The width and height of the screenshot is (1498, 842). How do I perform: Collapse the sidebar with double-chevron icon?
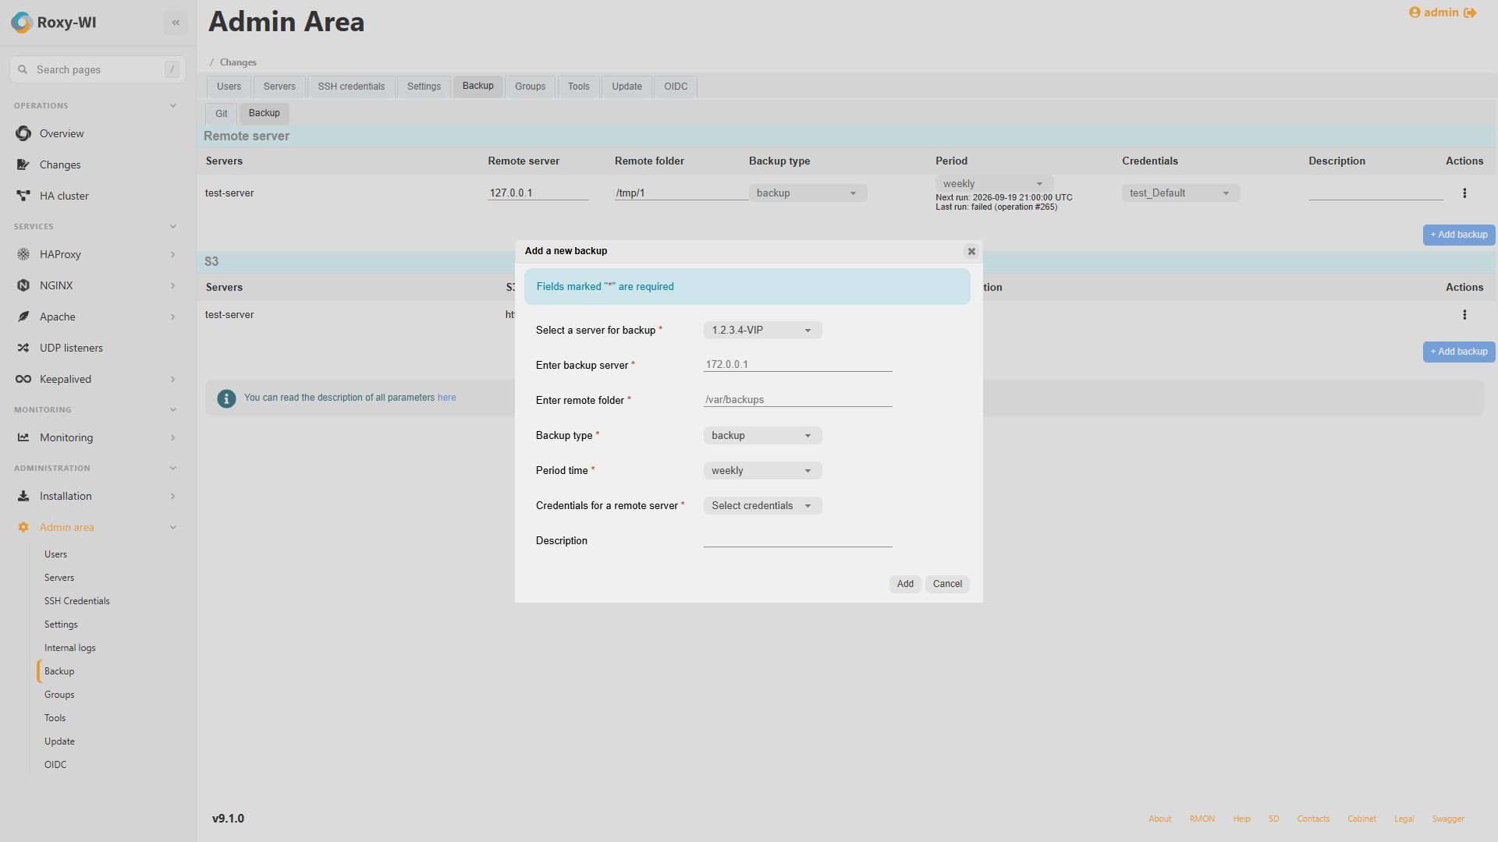click(x=176, y=23)
